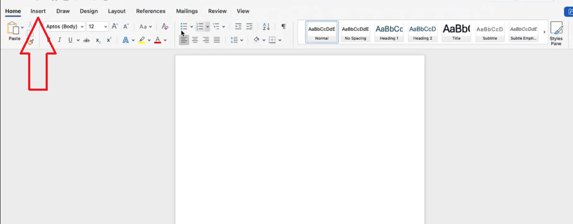Click the Borders grid icon
The height and width of the screenshot is (224, 573).
273,40
